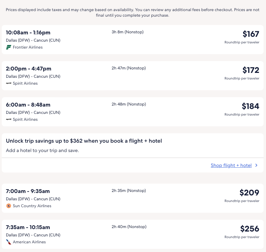The image size is (266, 252).
Task: Click Spirit Airlines logo on 2:00pm flight
Action: (x=9, y=83)
